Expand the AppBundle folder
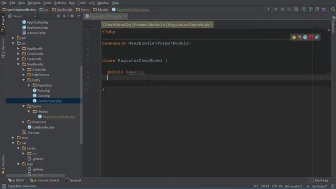 pyautogui.click(x=18, y=48)
